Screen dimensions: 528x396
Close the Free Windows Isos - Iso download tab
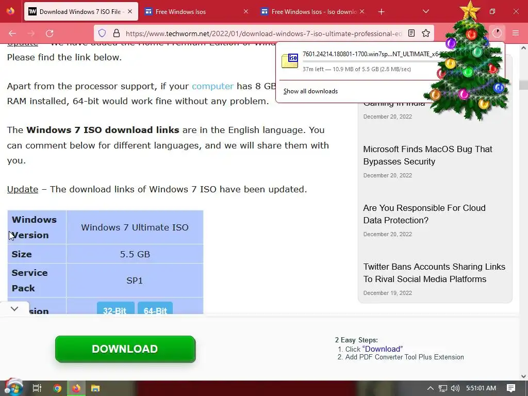click(x=362, y=11)
